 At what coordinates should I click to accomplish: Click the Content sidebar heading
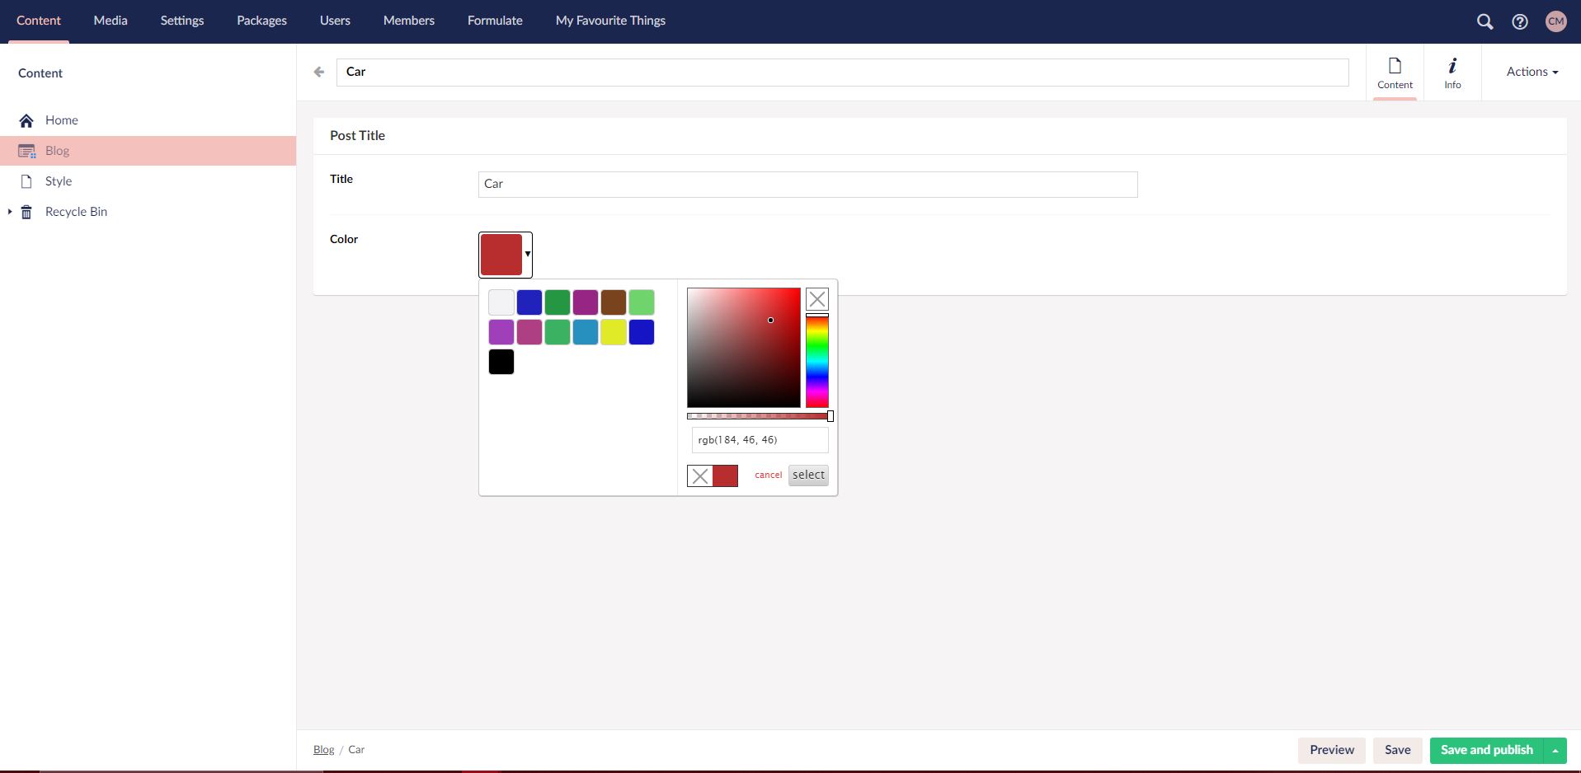(40, 73)
